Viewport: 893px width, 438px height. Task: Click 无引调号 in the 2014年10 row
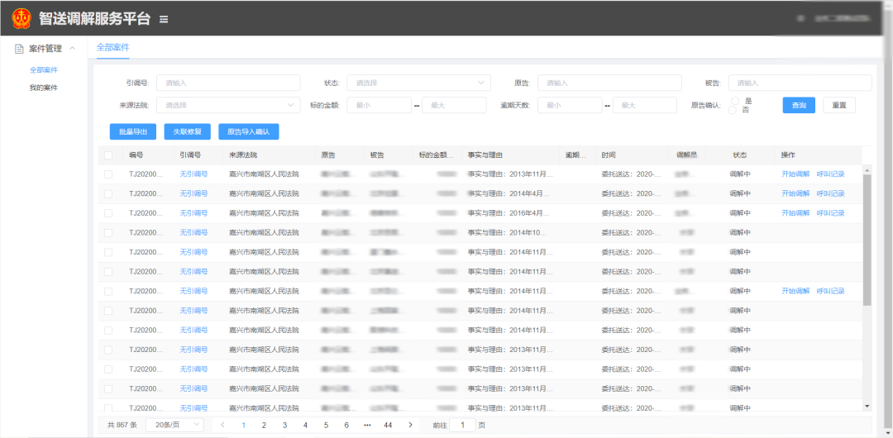(193, 232)
